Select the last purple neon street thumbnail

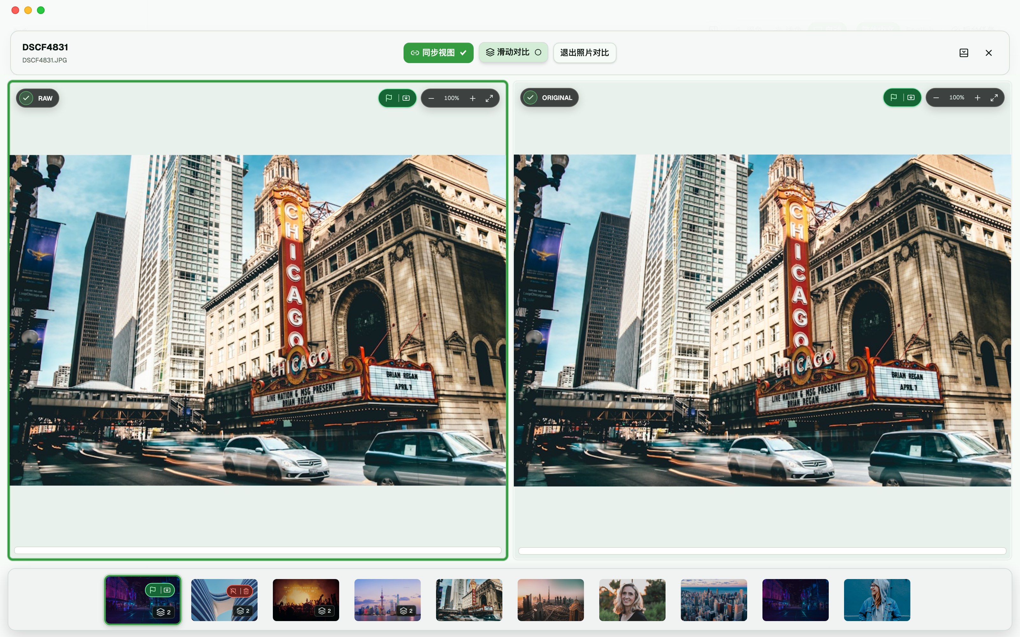795,599
